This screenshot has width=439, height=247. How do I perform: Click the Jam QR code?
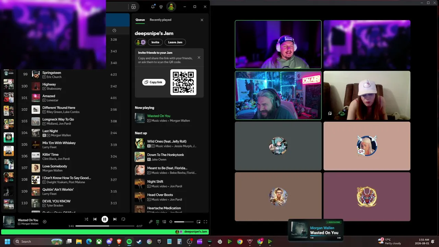[183, 82]
